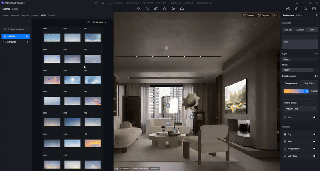Enable the Milky Way toggle

tap(315, 156)
